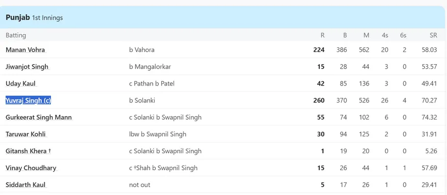Screen dimensions: 447x195
Task: Click the 4s column header
Action: 385,35
